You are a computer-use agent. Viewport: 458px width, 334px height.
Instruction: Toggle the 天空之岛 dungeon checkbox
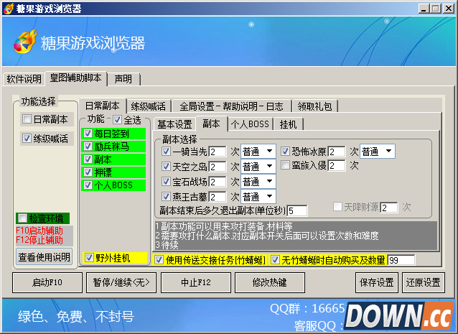click(166, 167)
